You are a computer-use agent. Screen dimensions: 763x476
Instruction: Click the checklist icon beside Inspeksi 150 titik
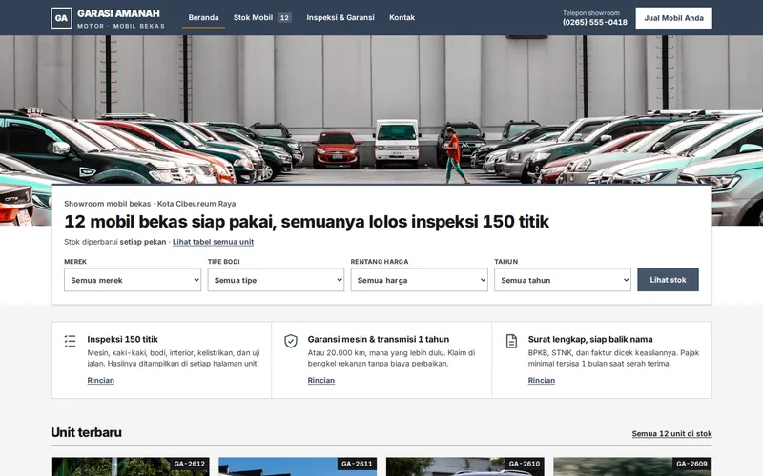point(70,341)
